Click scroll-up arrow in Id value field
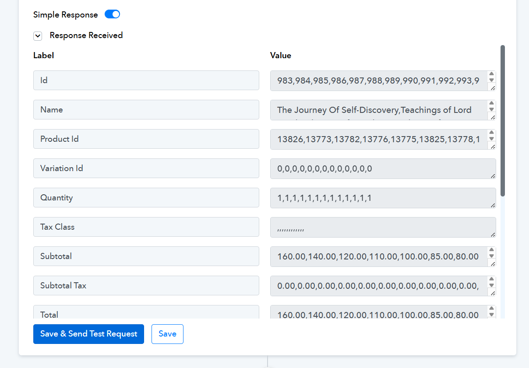 [x=491, y=74]
